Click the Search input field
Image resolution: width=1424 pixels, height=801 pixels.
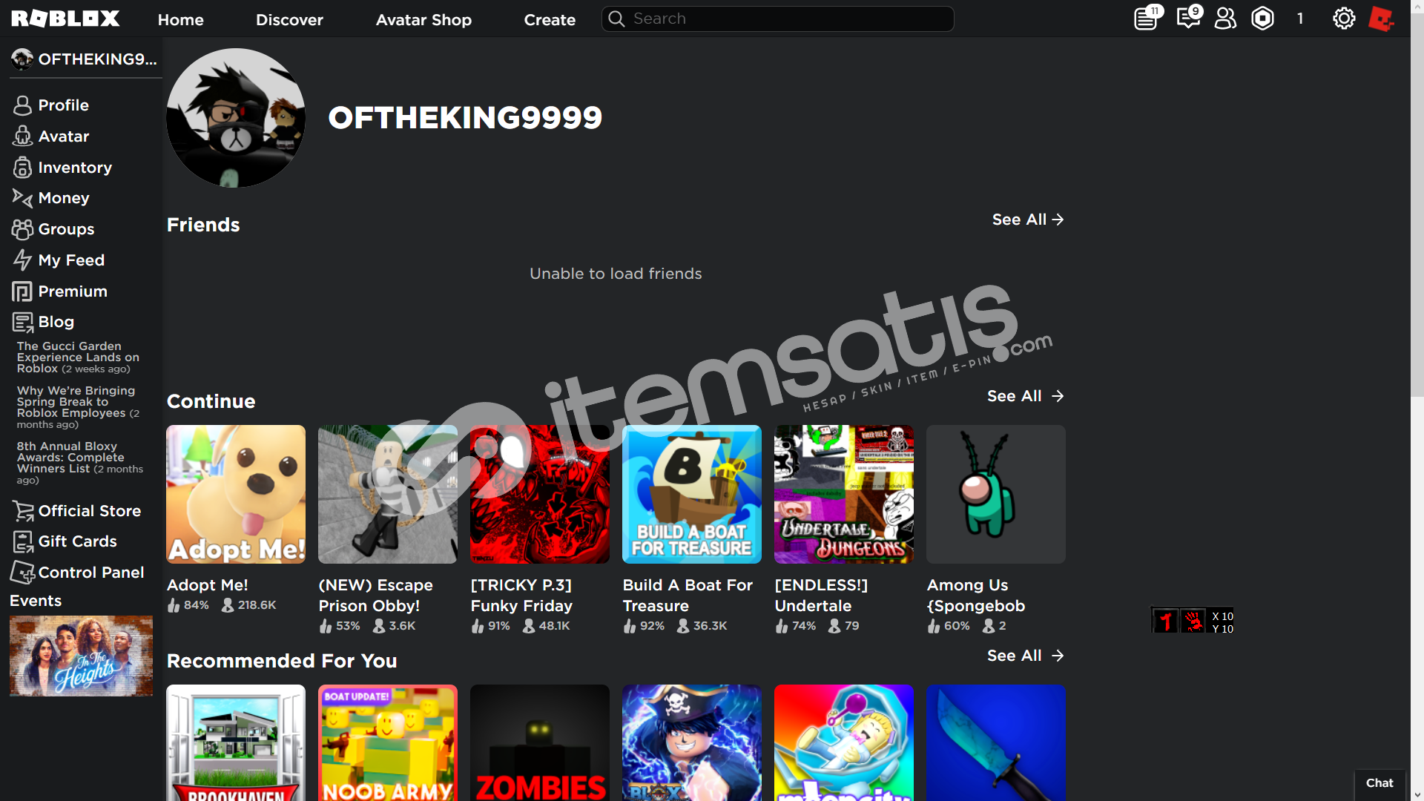coord(777,19)
